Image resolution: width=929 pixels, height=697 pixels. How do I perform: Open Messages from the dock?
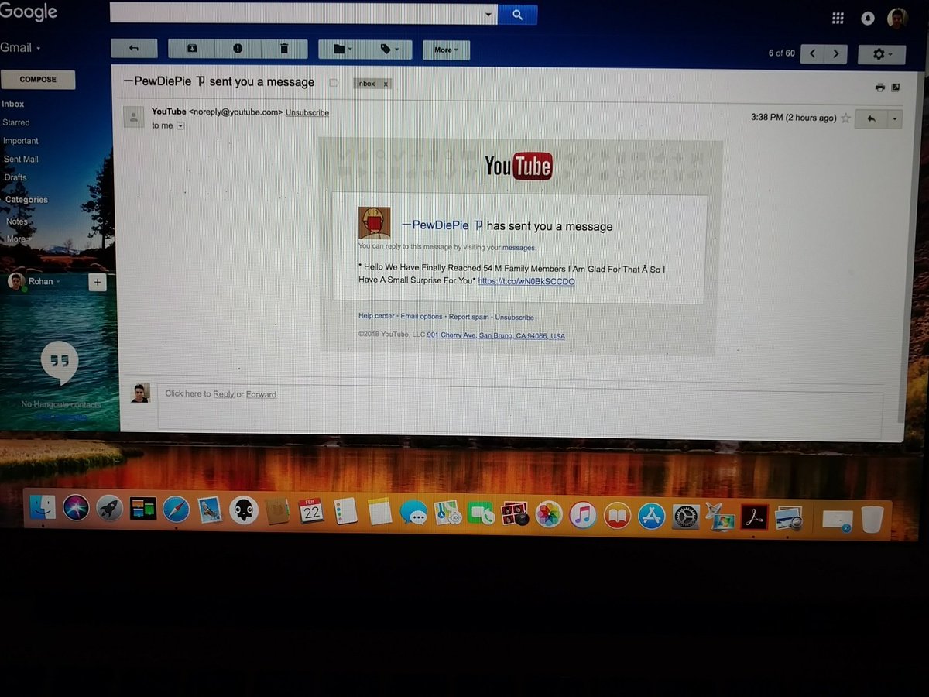point(413,512)
